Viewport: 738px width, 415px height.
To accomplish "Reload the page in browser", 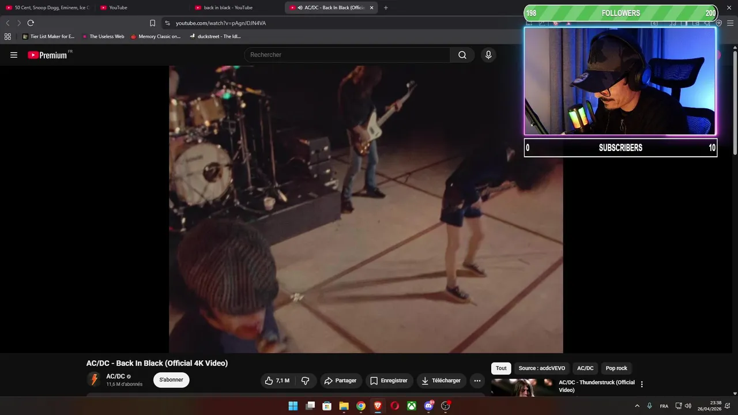I will click(31, 23).
